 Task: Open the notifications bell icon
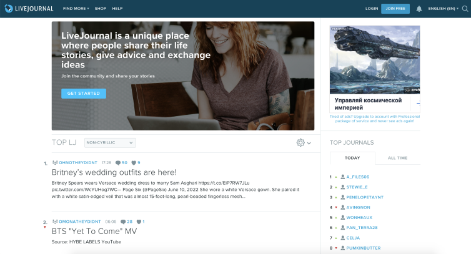(x=419, y=9)
